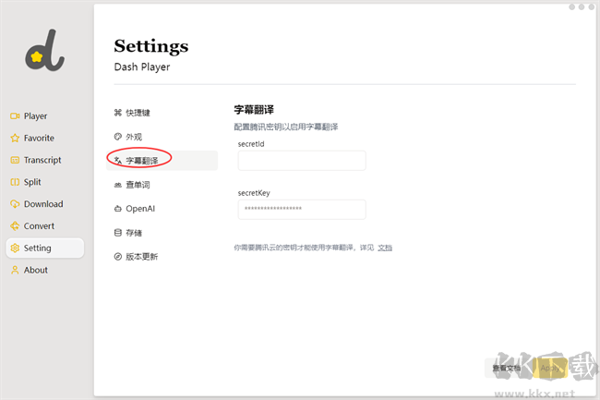This screenshot has height=400, width=600.
Task: Open the 存储 settings tab
Action: pos(162,233)
